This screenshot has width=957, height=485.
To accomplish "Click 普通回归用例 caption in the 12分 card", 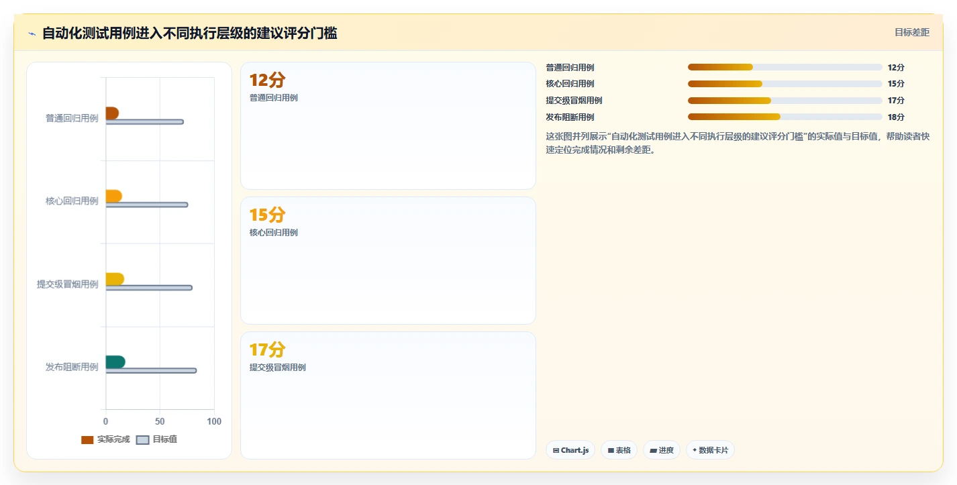I will [x=274, y=98].
